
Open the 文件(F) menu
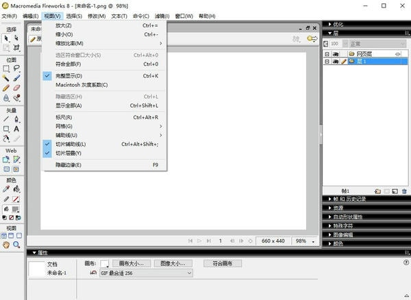(x=10, y=16)
